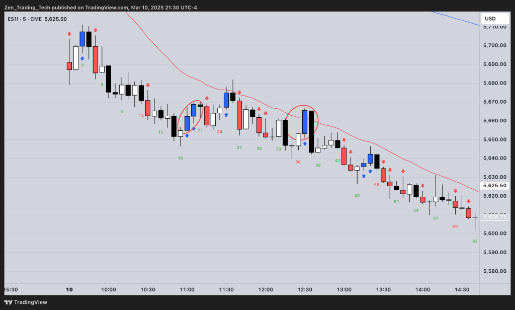Click the red down arrow above bar 12 candle

[148, 86]
